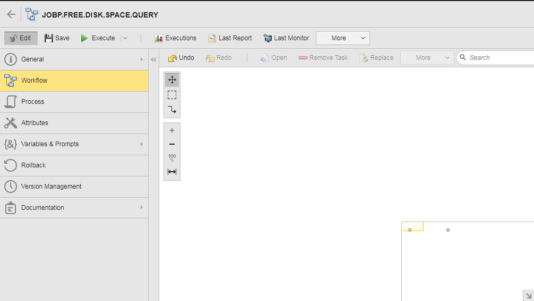Viewport: 534px width, 301px height.
Task: Click the Save disk icon
Action: [49, 38]
